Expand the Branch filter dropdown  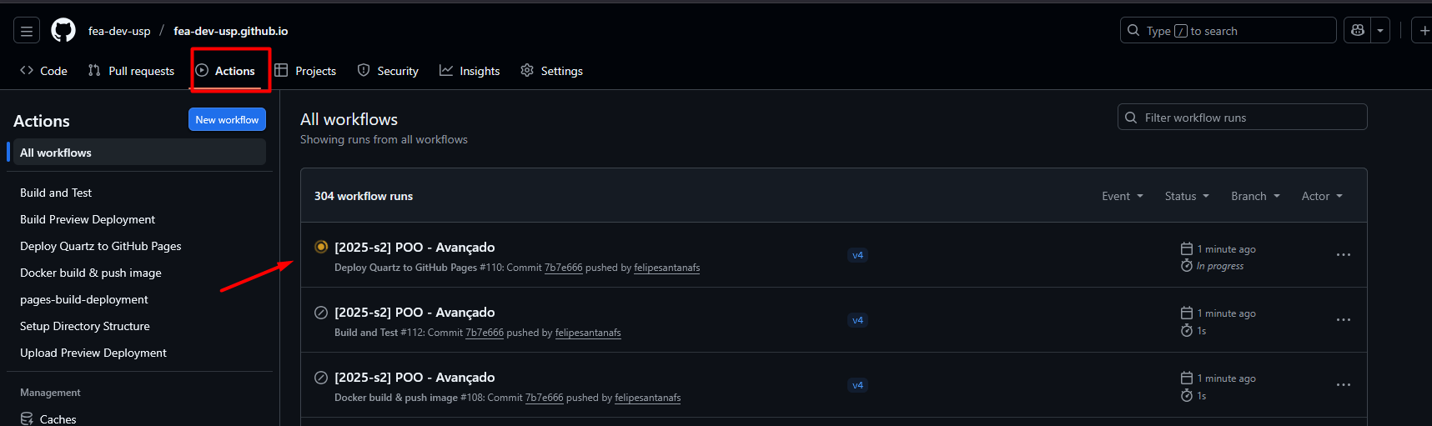(x=1254, y=196)
